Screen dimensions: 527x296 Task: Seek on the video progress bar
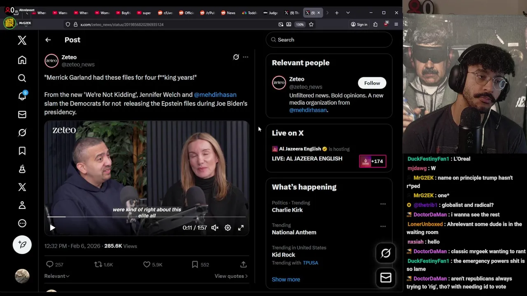click(147, 217)
